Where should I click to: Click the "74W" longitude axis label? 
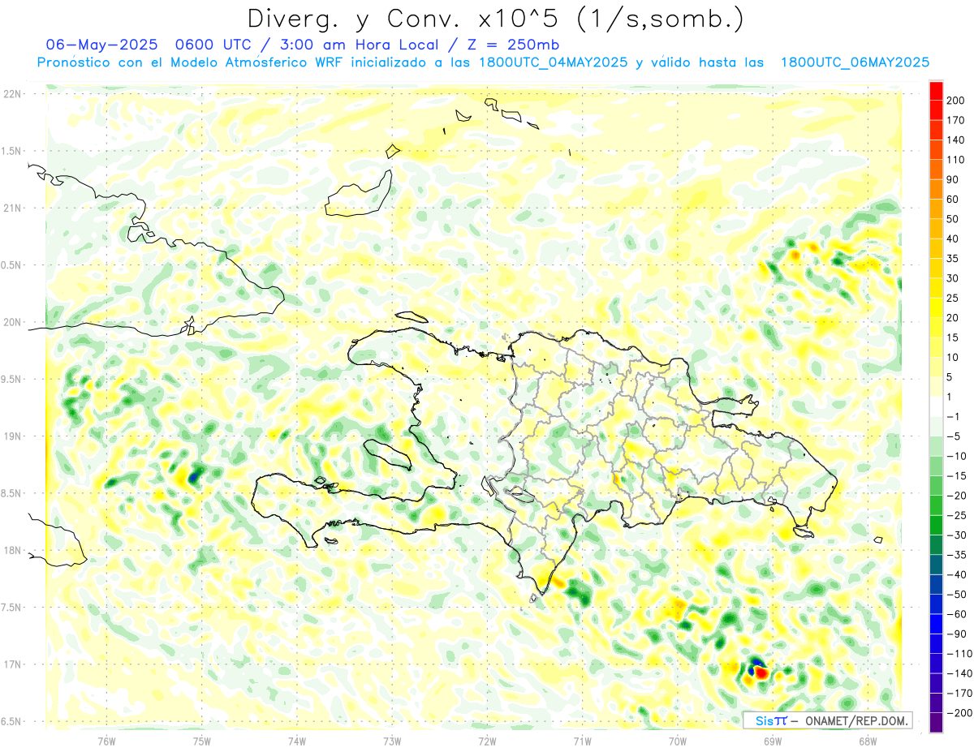click(x=297, y=741)
